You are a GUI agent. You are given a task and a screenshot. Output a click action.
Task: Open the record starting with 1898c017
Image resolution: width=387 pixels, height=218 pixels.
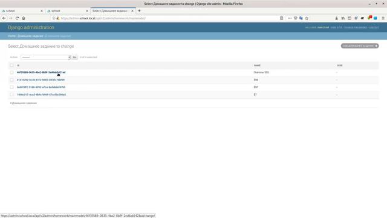[x=41, y=94]
